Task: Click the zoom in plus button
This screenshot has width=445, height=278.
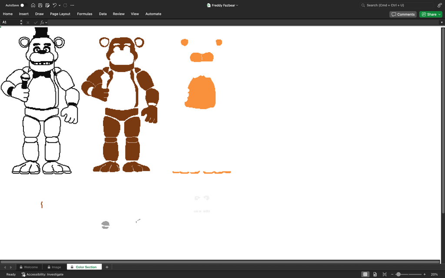Action: click(425, 275)
